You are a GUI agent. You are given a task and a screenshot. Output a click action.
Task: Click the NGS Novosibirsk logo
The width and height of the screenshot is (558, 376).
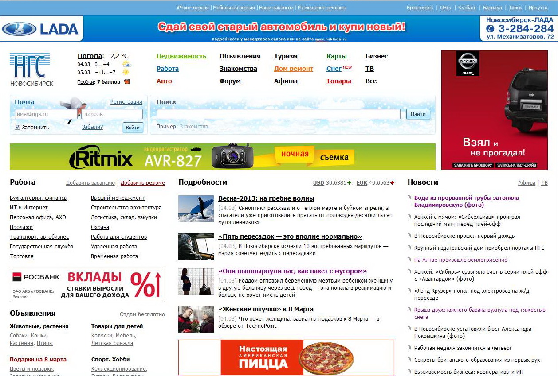click(31, 69)
